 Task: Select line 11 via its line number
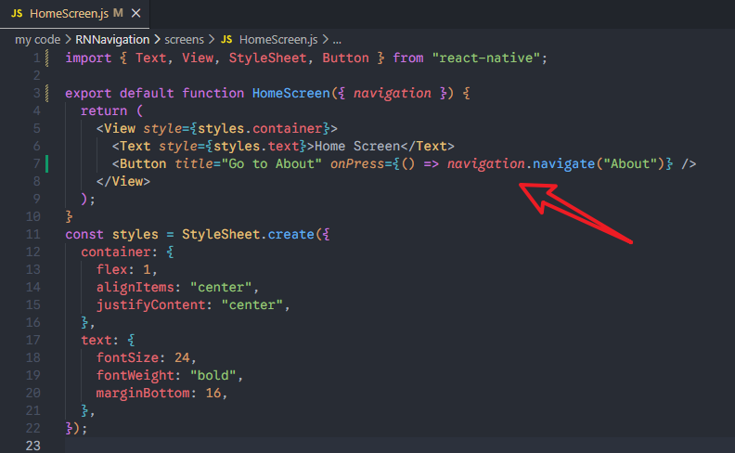pos(32,234)
